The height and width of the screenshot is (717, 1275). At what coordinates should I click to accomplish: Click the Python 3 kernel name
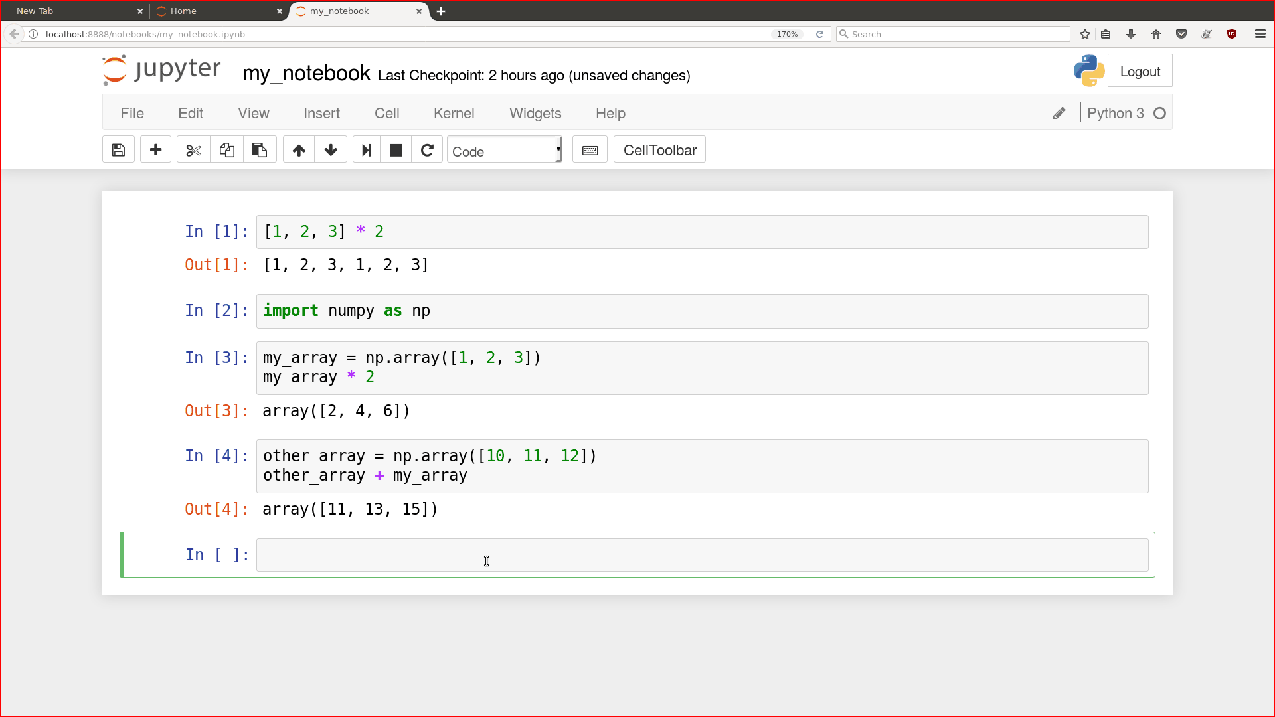tap(1115, 114)
